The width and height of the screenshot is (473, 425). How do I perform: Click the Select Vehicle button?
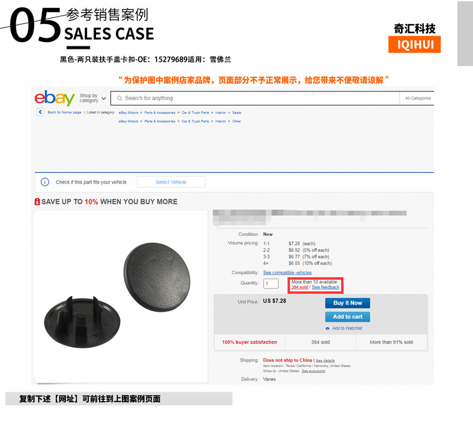coord(171,182)
